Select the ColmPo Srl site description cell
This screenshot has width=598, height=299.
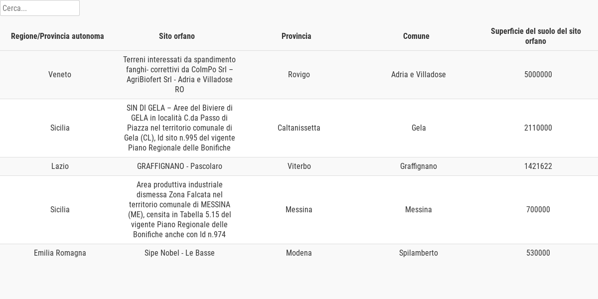(x=179, y=74)
